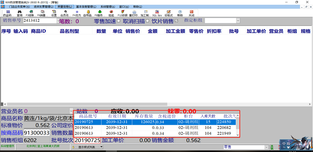The height and width of the screenshot is (152, 313).
Task: Click the 折扣率 column header
Action: point(214,31)
